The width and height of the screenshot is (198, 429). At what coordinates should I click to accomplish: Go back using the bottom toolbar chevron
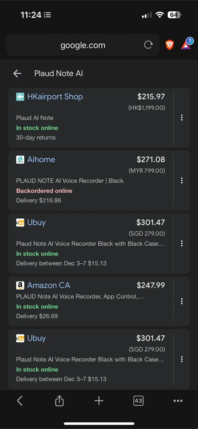coord(20,401)
